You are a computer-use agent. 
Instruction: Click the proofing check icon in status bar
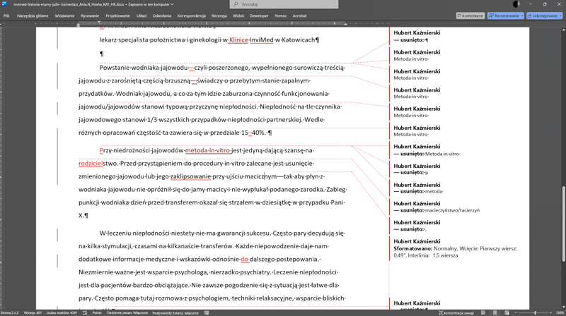pyautogui.click(x=85, y=312)
